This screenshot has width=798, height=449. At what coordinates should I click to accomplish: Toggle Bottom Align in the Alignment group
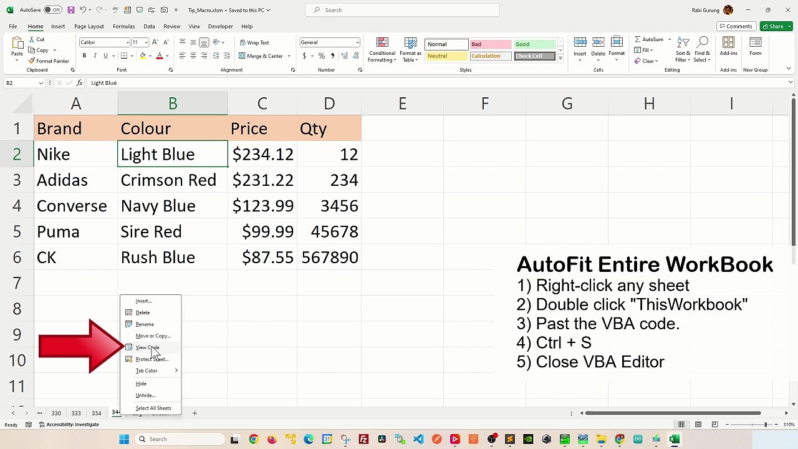(204, 42)
